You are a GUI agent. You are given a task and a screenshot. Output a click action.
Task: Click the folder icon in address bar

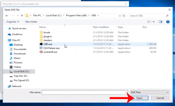point(27,15)
